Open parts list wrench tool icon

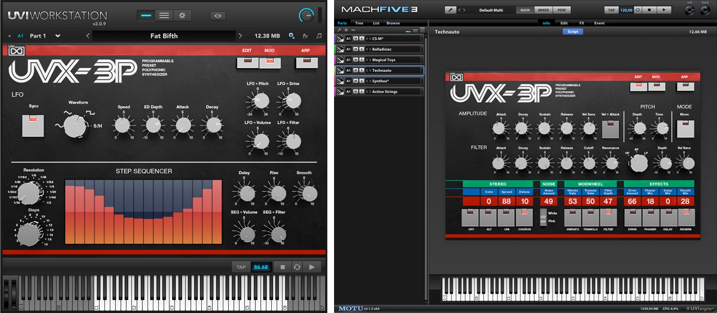(339, 30)
